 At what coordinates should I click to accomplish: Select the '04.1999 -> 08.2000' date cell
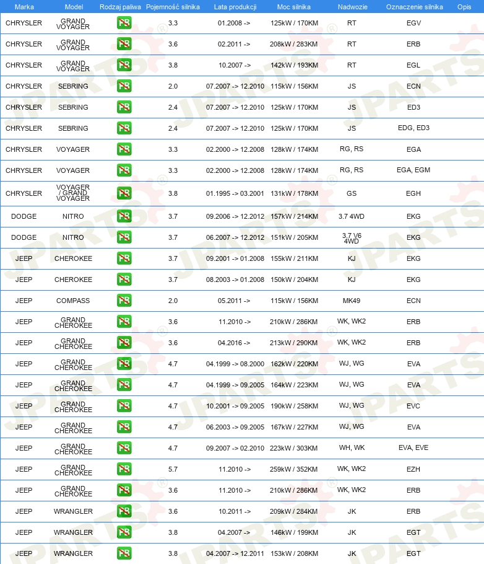pyautogui.click(x=235, y=364)
